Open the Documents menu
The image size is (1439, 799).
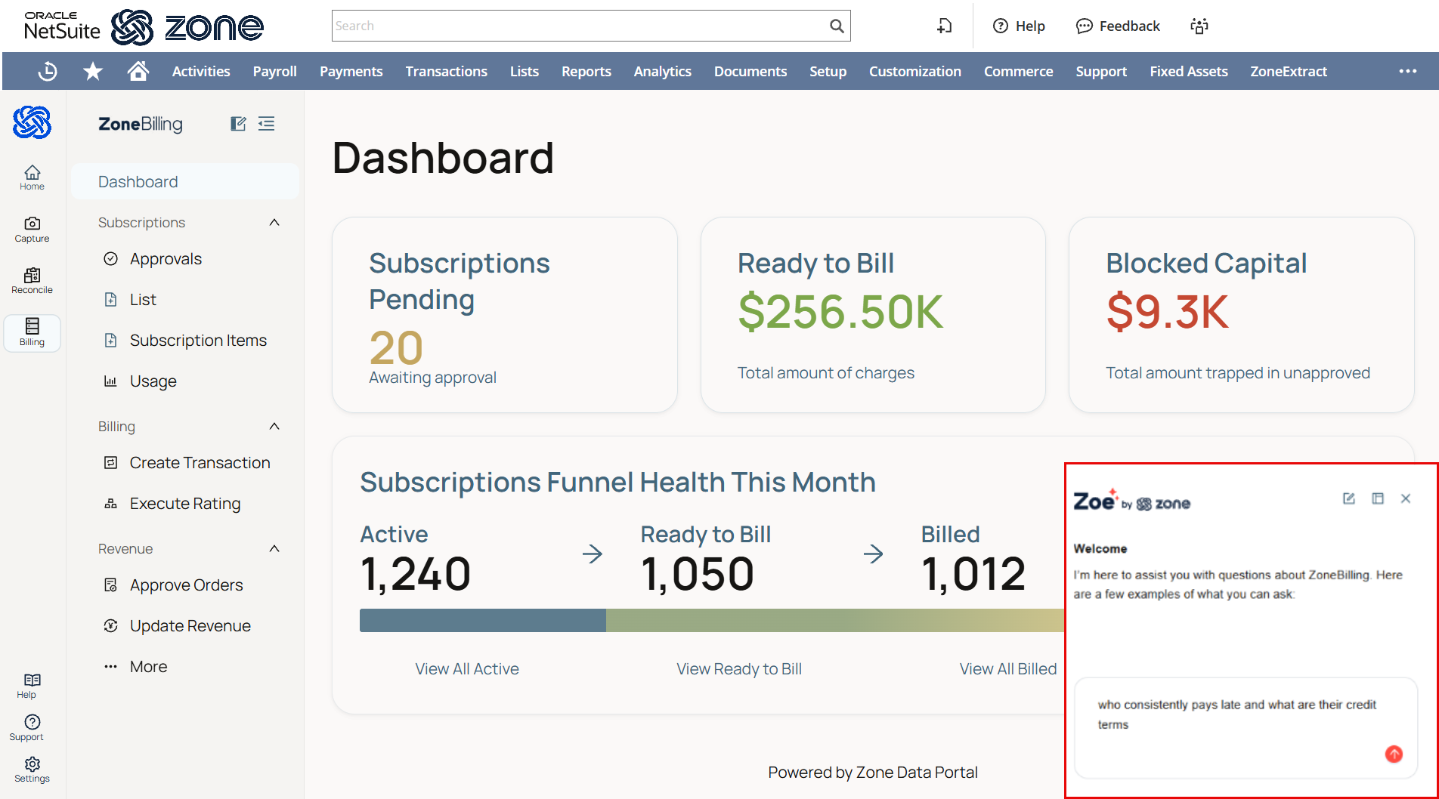click(750, 71)
